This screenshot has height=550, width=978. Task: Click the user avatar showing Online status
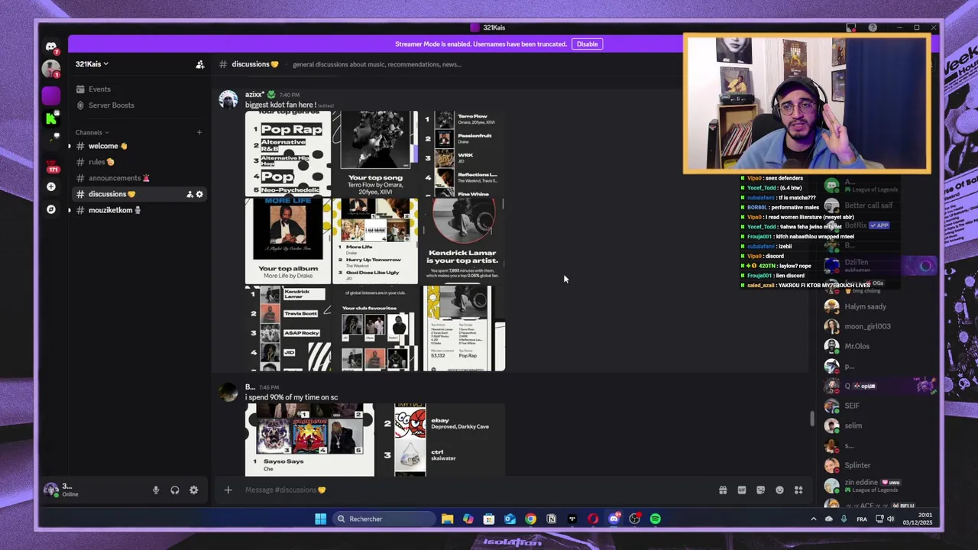pos(51,490)
